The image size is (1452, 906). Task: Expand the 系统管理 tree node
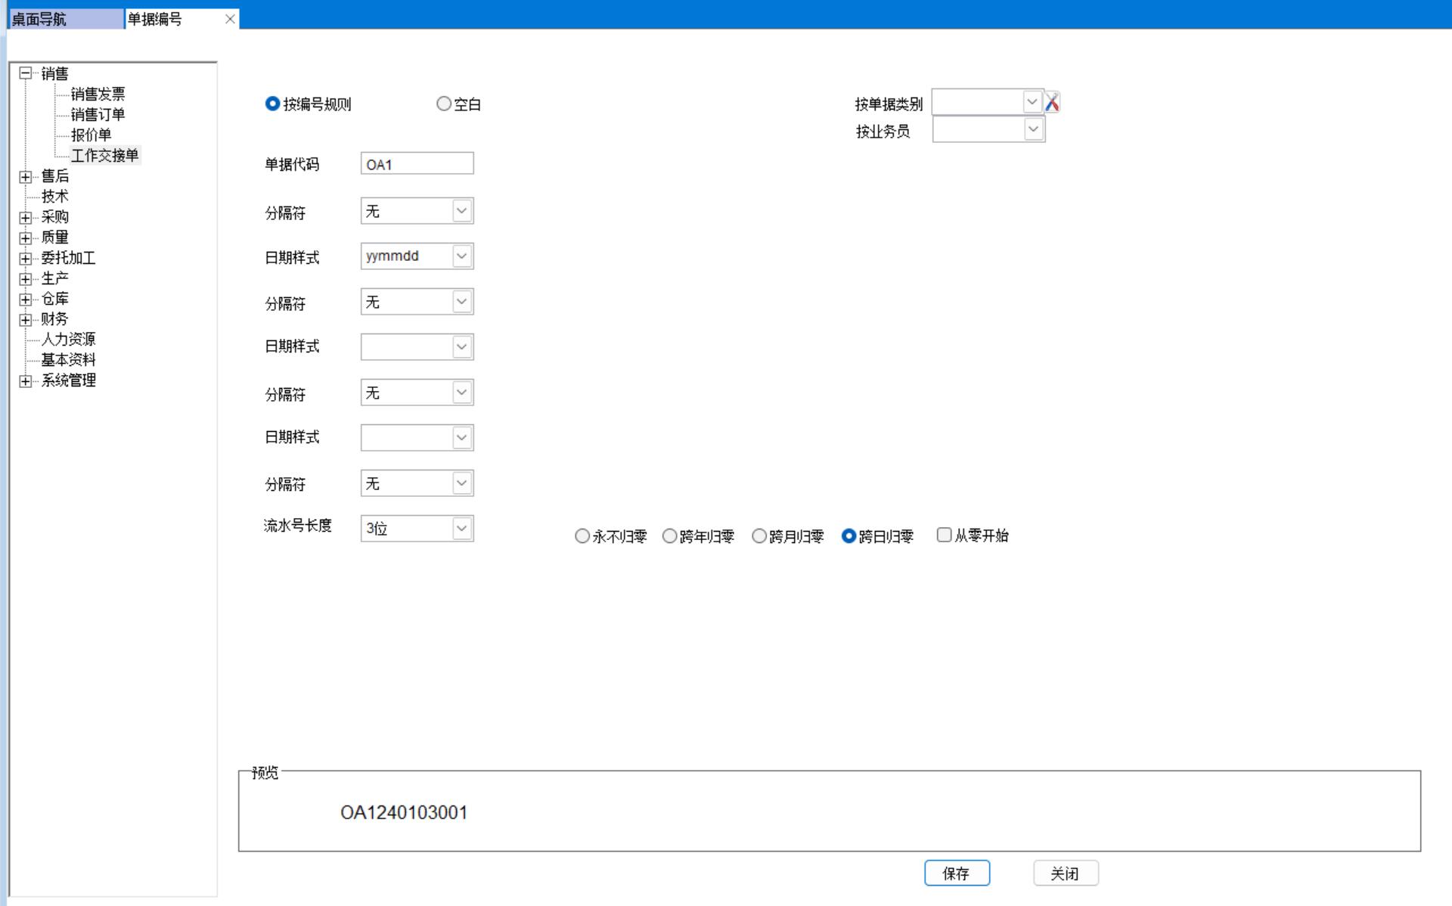coord(26,380)
